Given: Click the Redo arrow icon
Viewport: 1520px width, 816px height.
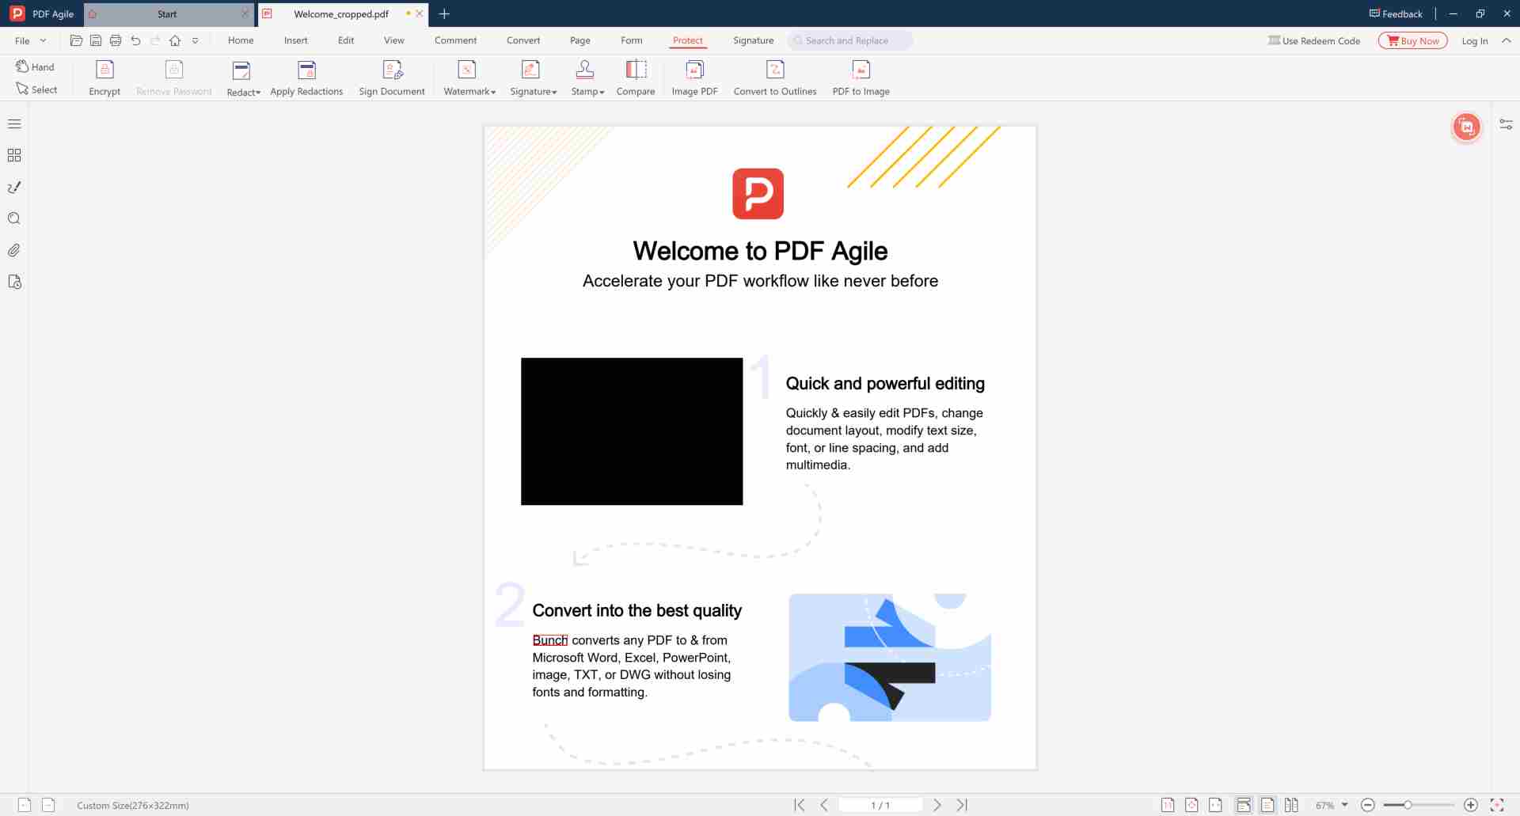Looking at the screenshot, I should (x=155, y=40).
